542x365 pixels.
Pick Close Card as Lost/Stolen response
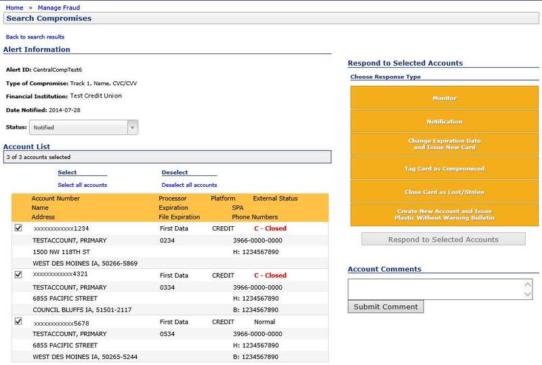pyautogui.click(x=444, y=192)
